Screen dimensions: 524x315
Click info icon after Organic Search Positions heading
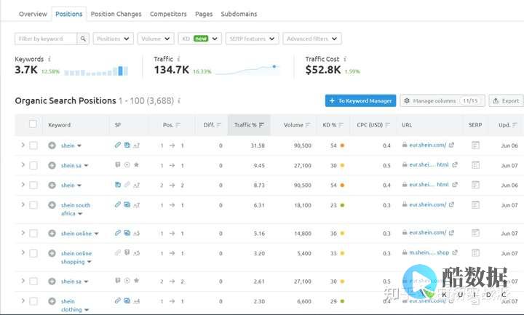179,100
